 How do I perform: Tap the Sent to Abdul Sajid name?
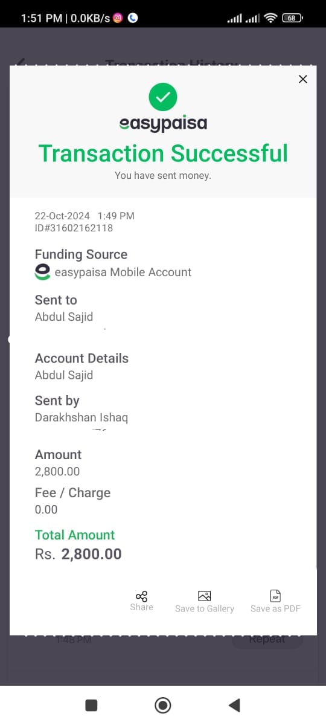pos(64,317)
